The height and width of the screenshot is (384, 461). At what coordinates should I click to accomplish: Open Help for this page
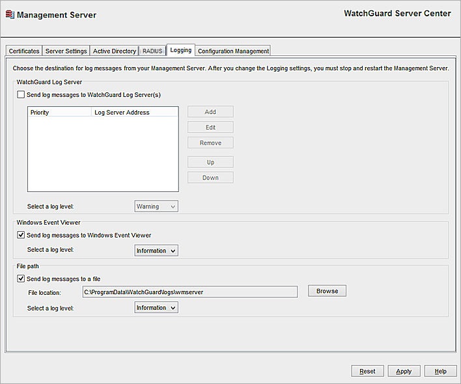pyautogui.click(x=440, y=371)
